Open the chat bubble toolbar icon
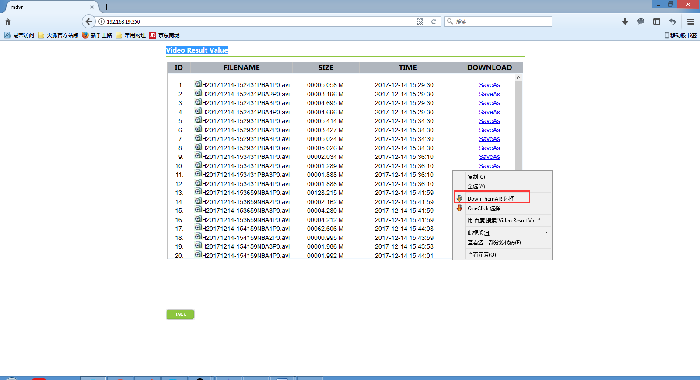Viewport: 700px width, 380px height. tap(641, 21)
